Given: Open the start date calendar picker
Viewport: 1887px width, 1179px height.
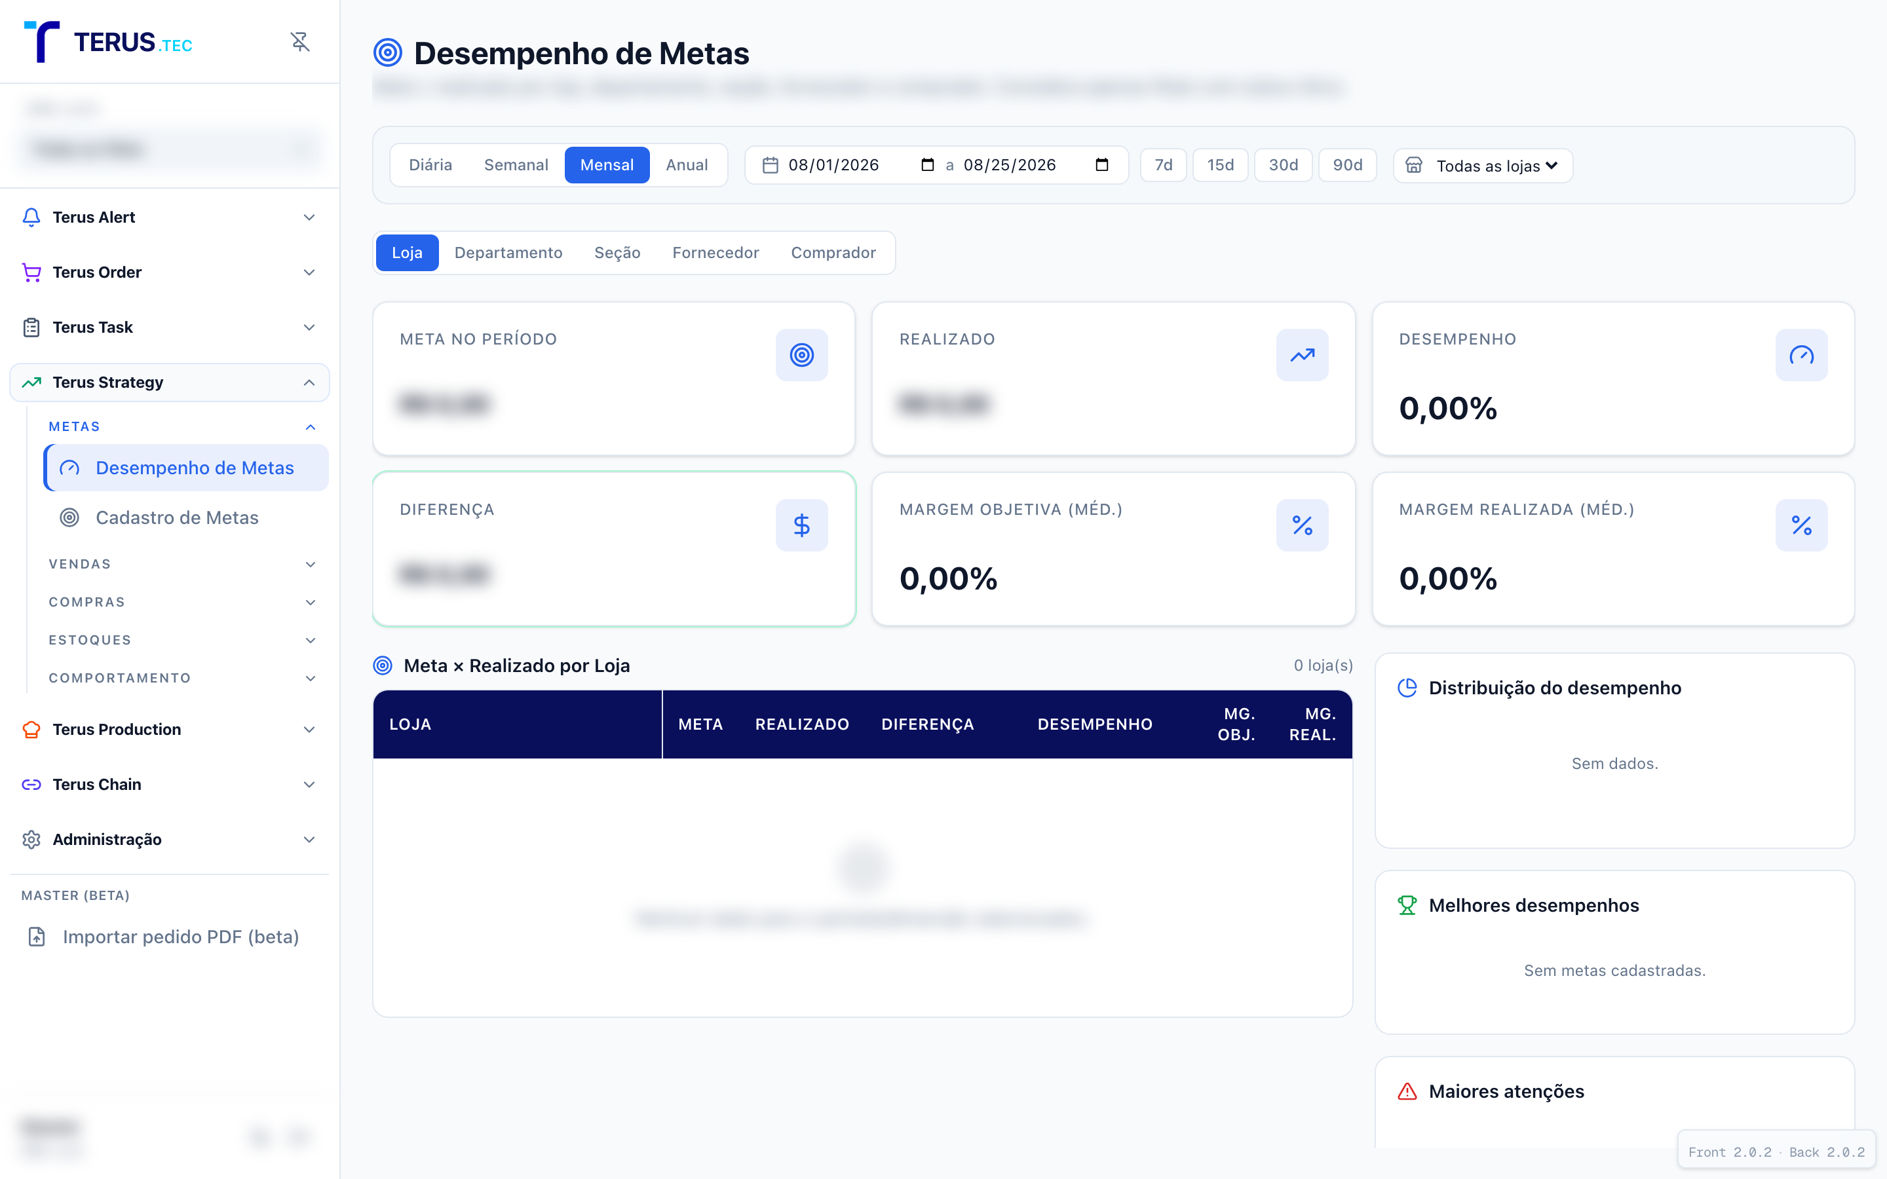Looking at the screenshot, I should tap(927, 164).
